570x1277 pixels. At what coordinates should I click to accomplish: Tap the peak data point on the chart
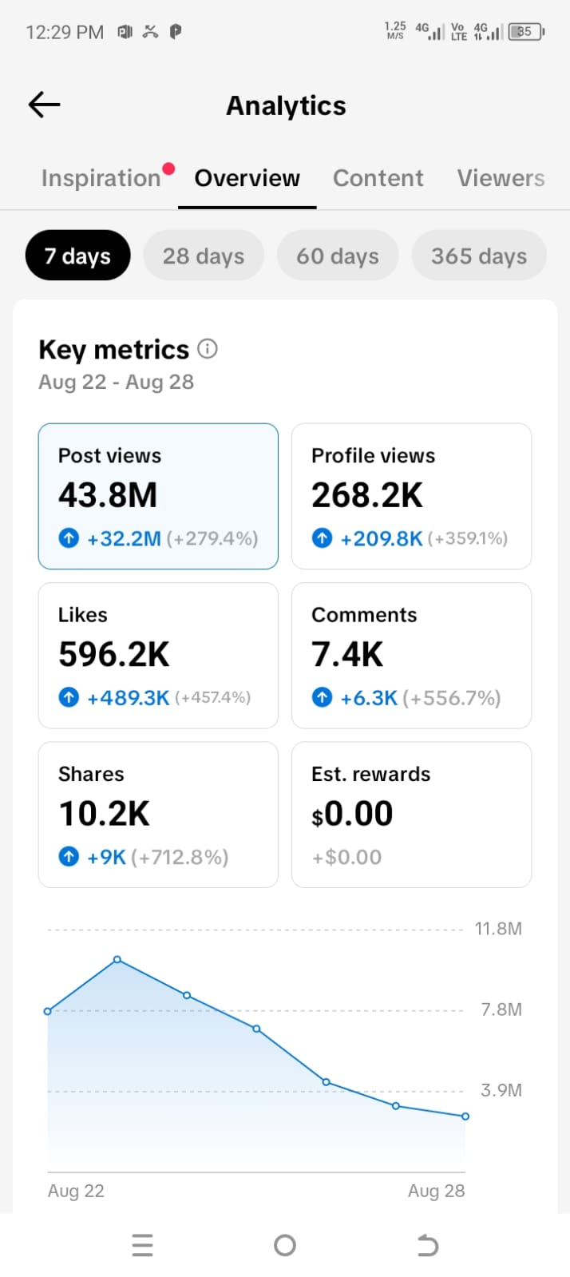pos(117,959)
